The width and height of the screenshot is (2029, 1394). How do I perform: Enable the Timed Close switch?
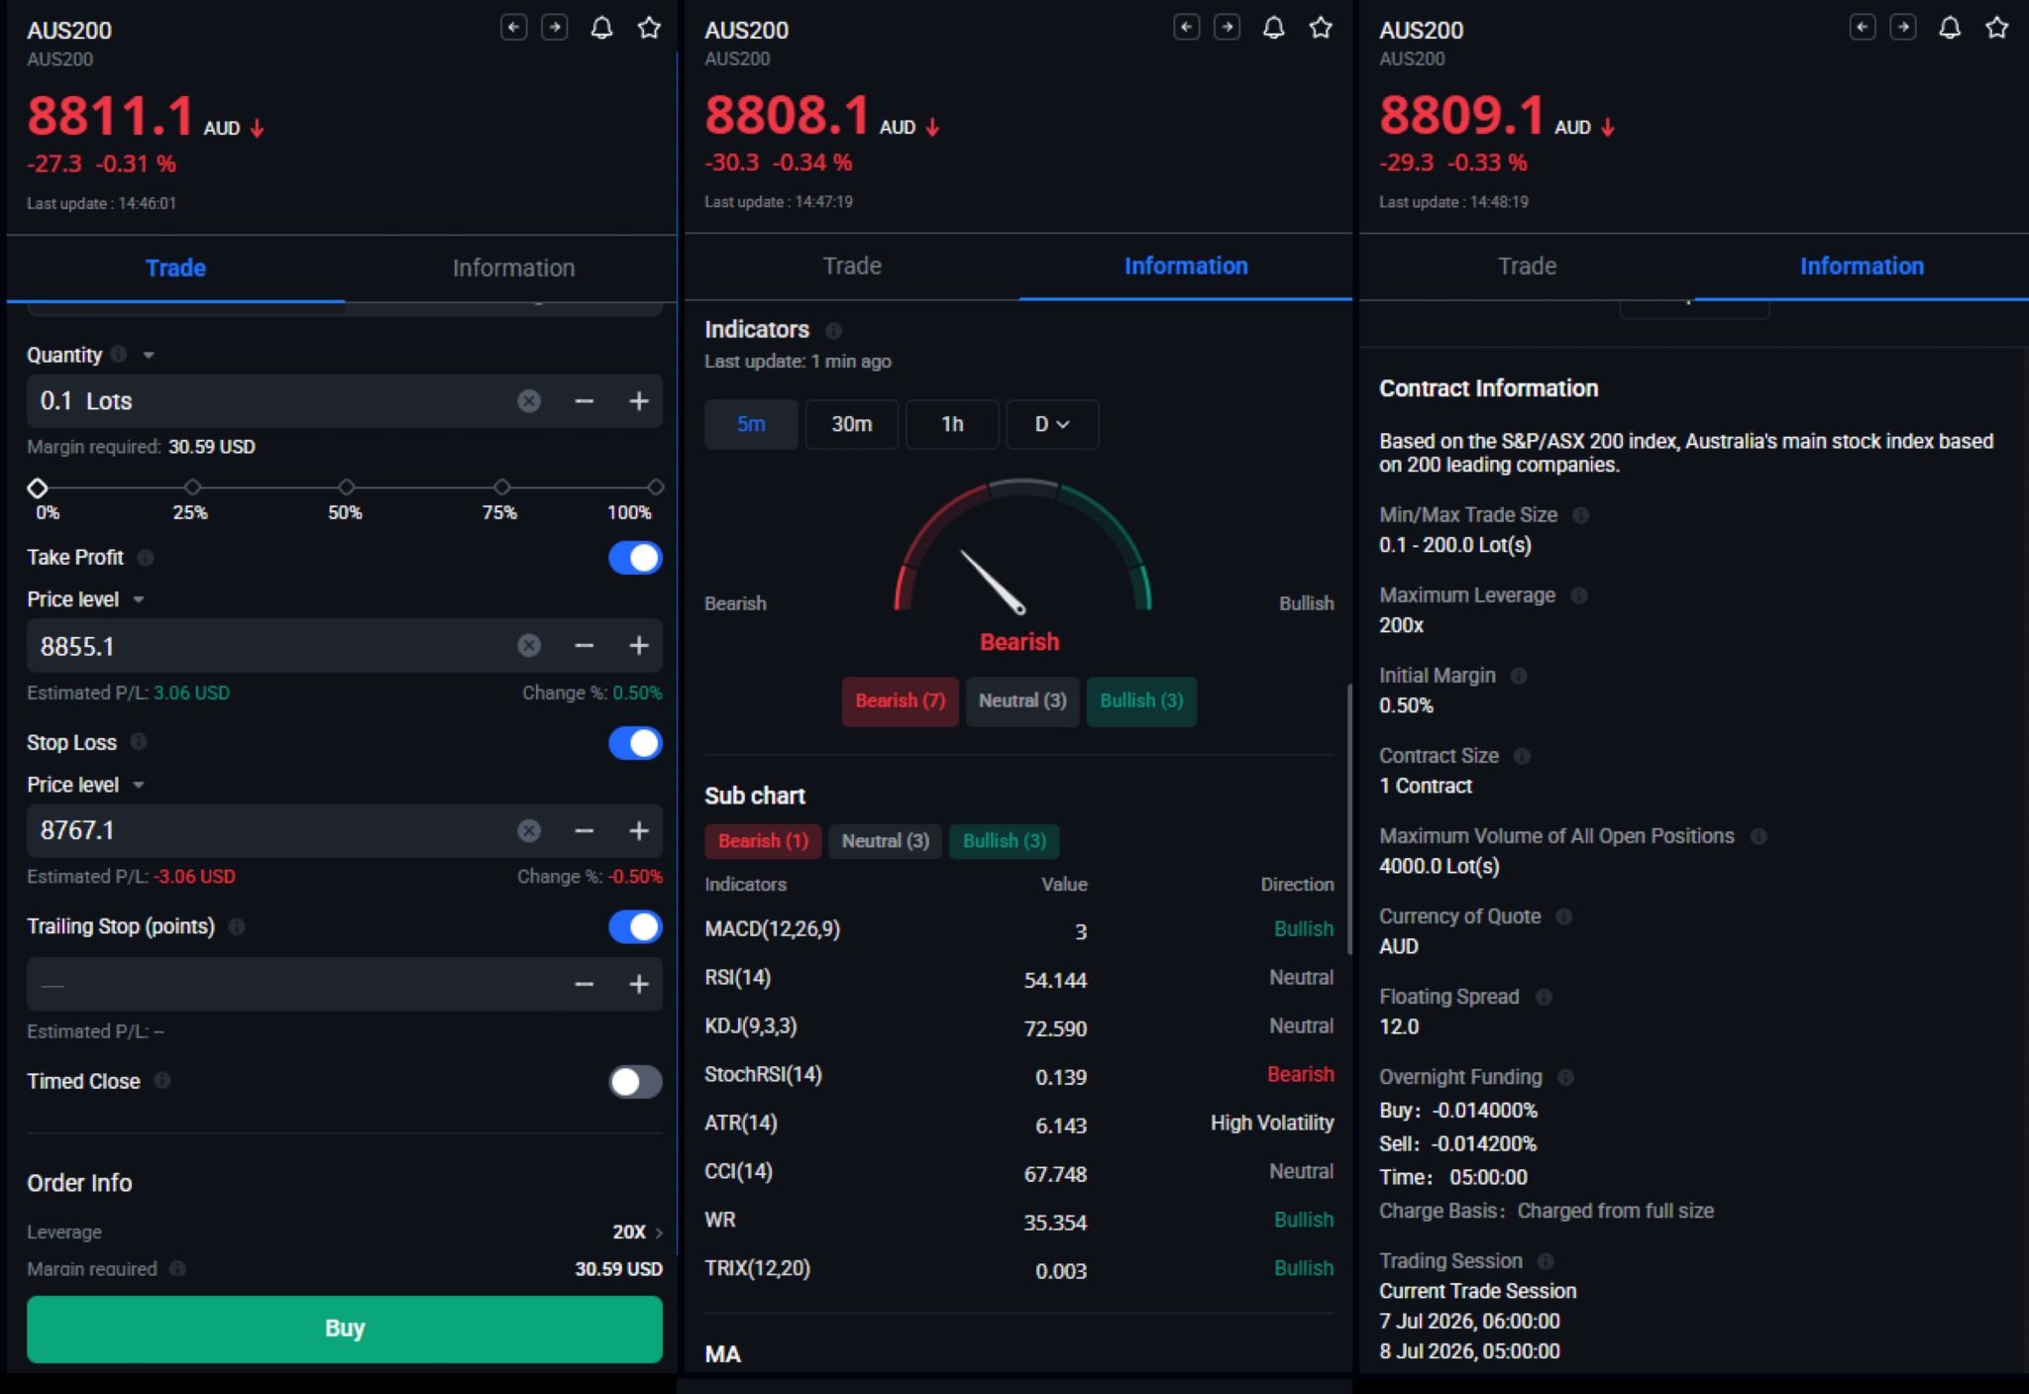click(635, 1082)
